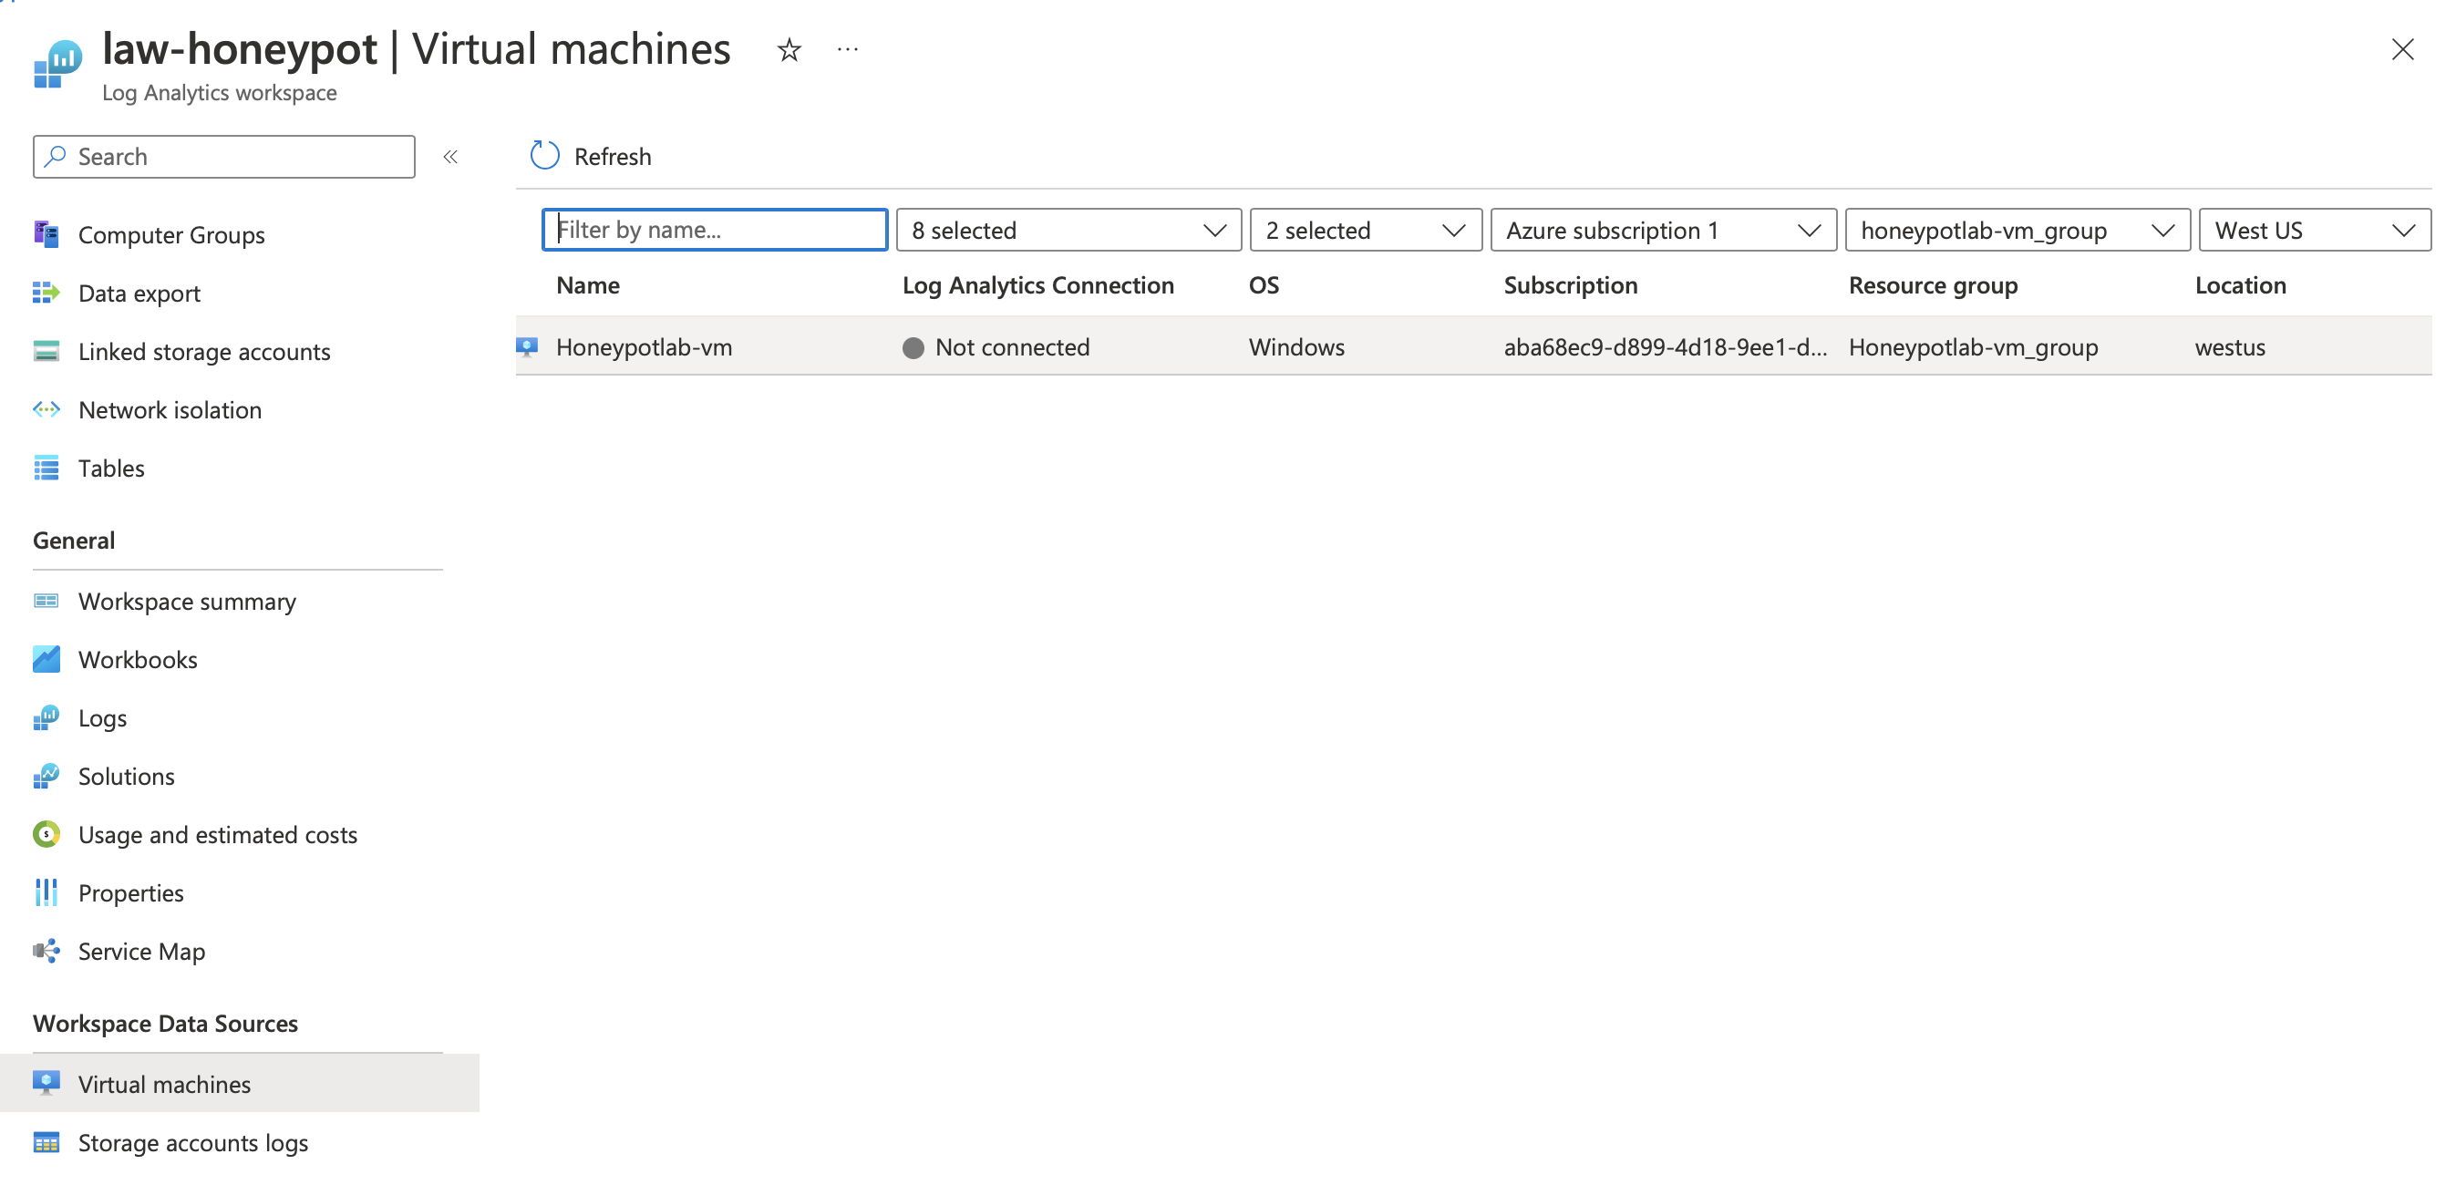
Task: Click the grey Not connected status dot
Action: click(x=913, y=348)
